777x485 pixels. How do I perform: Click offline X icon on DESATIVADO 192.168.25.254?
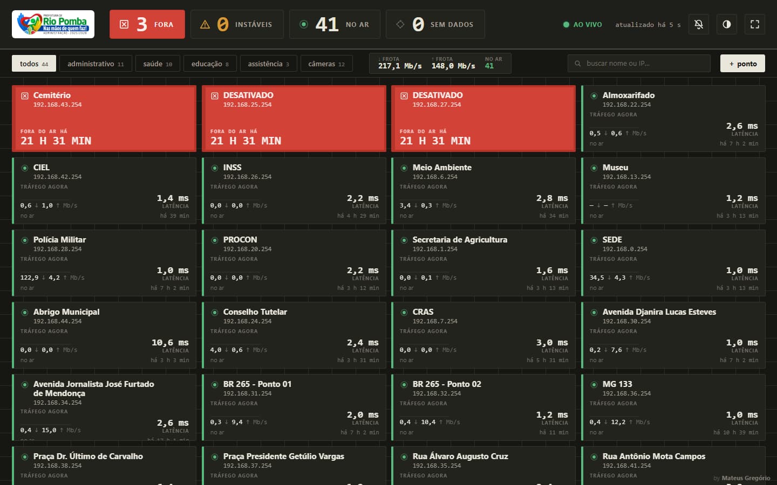click(215, 95)
